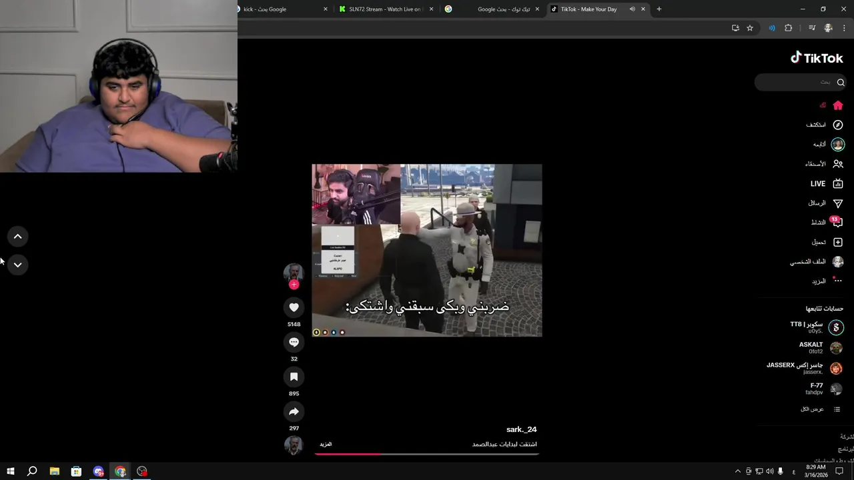854x480 pixels.
Task: Click the blue sound wave extension icon
Action: point(772,28)
